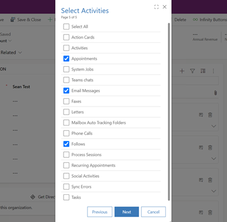Image resolution: width=227 pixels, height=222 pixels.
Task: Open the chevron dropdown under Saved status
Action: (x=10, y=41)
